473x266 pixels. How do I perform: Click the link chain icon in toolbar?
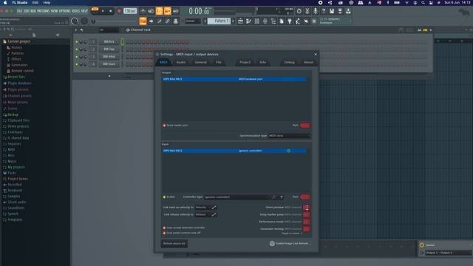(x=168, y=21)
